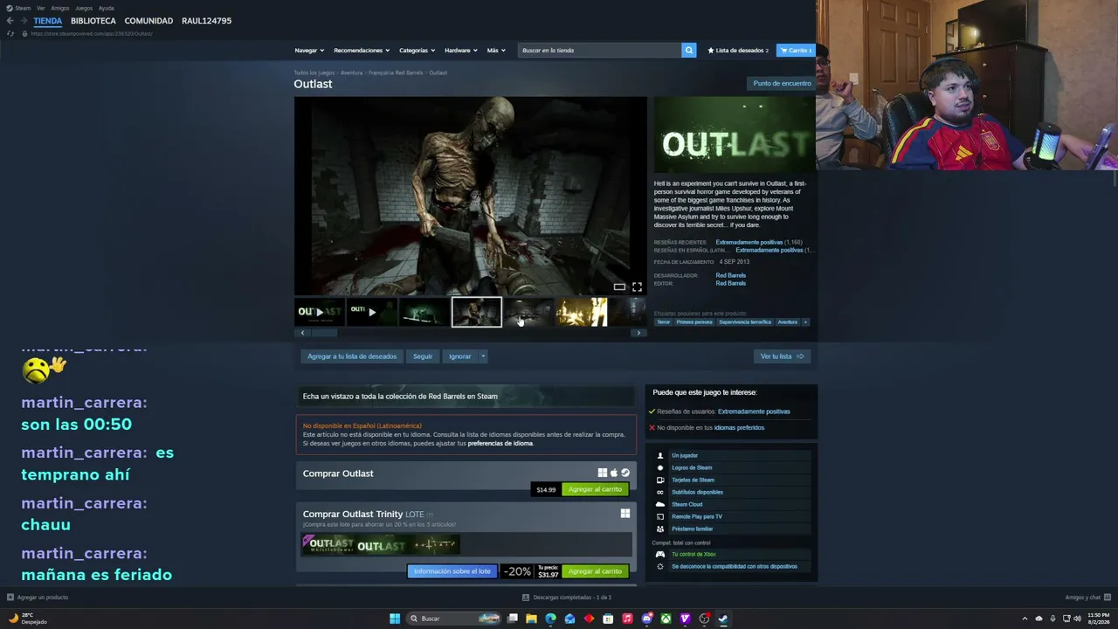Click the preferencias de idioma link
1118x629 pixels.
click(x=500, y=443)
